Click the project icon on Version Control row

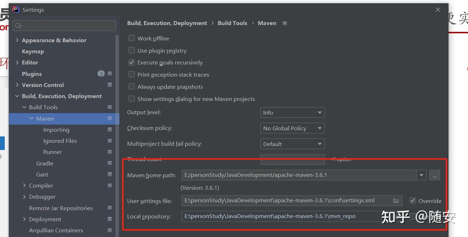pyautogui.click(x=110, y=85)
